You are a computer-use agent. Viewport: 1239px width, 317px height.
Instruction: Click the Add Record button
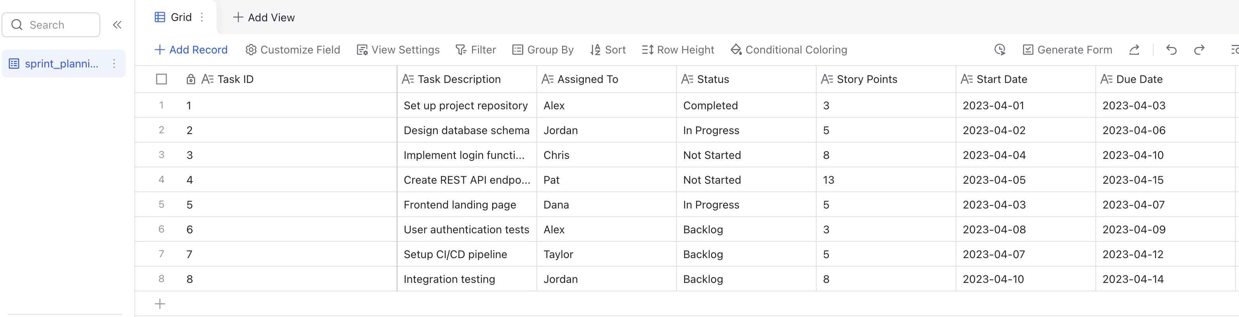[x=191, y=50]
